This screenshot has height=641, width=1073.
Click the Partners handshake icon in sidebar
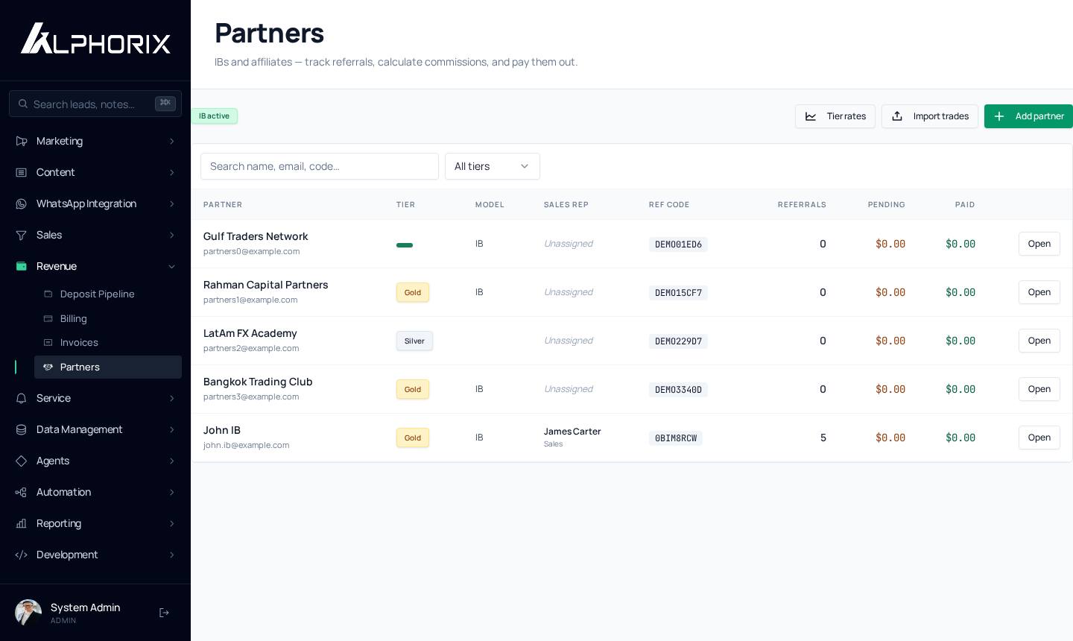(48, 367)
